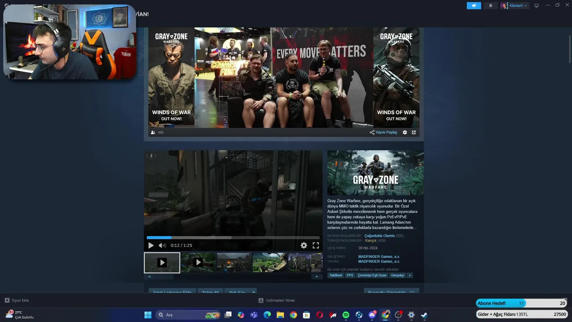Viewport: 572px width, 322px height.
Task: Open OBS Studio from taskbar
Action: (x=398, y=315)
